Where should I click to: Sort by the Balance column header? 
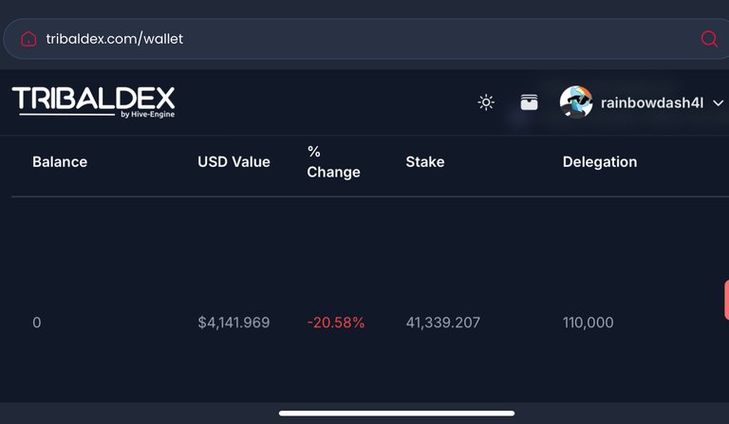click(x=60, y=161)
